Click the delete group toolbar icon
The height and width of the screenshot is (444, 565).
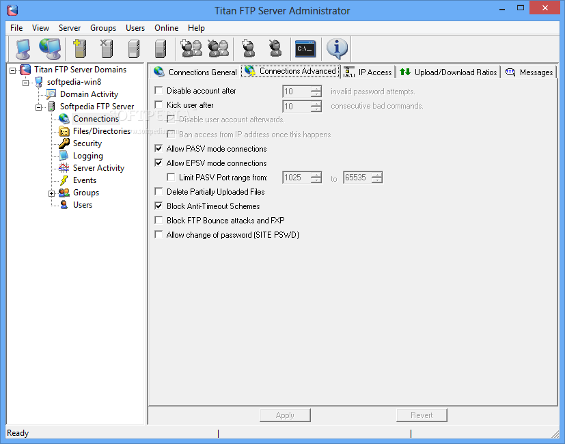pyautogui.click(x=218, y=48)
